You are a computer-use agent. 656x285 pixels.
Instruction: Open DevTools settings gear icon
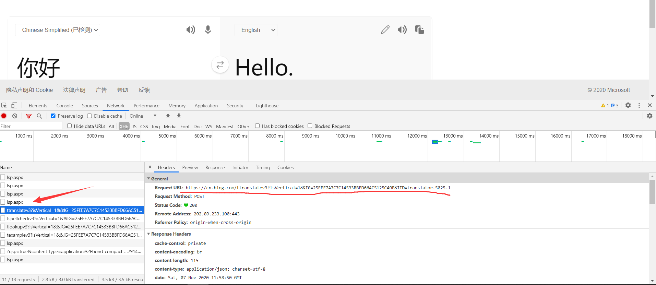click(628, 105)
